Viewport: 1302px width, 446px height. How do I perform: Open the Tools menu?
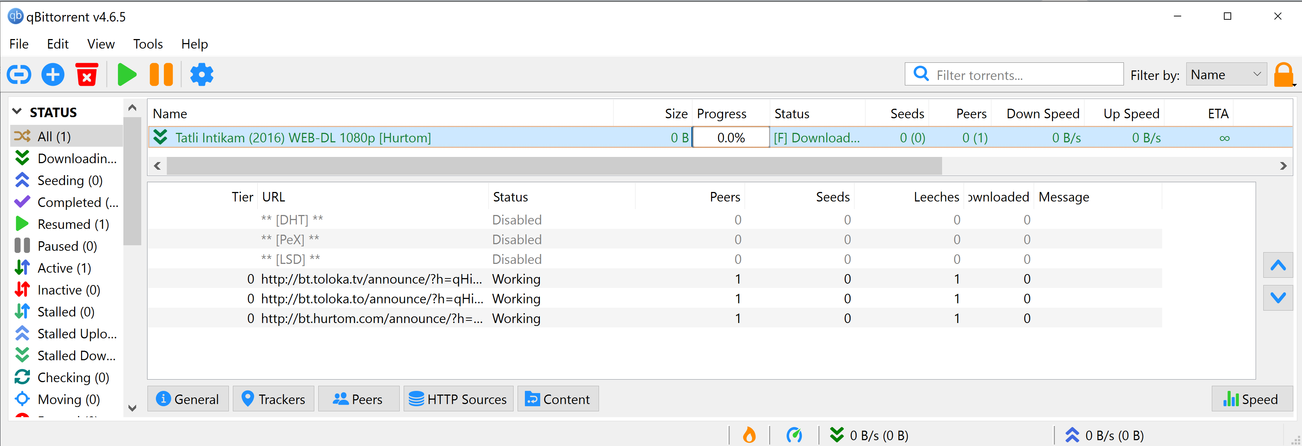point(147,44)
